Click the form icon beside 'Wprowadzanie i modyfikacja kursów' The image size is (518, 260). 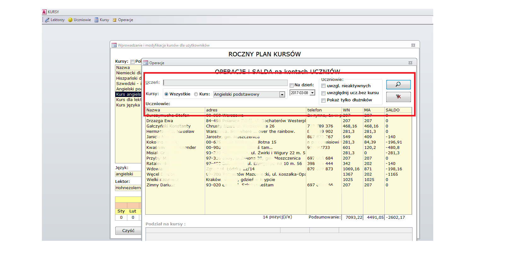[x=114, y=45]
